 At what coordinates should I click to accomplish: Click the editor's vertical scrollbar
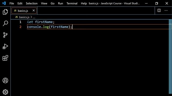(x=170, y=56)
